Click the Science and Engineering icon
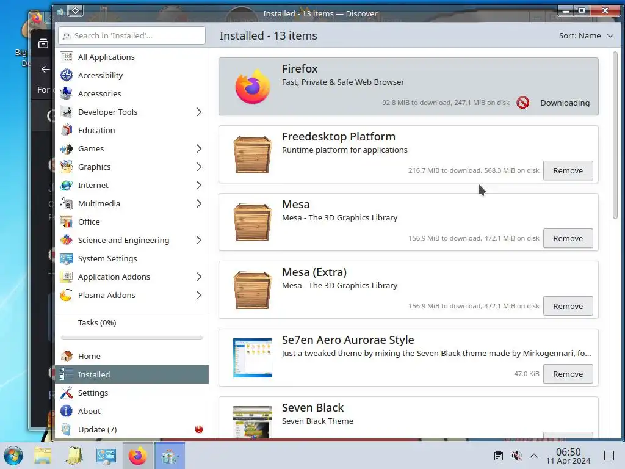 [x=66, y=240]
